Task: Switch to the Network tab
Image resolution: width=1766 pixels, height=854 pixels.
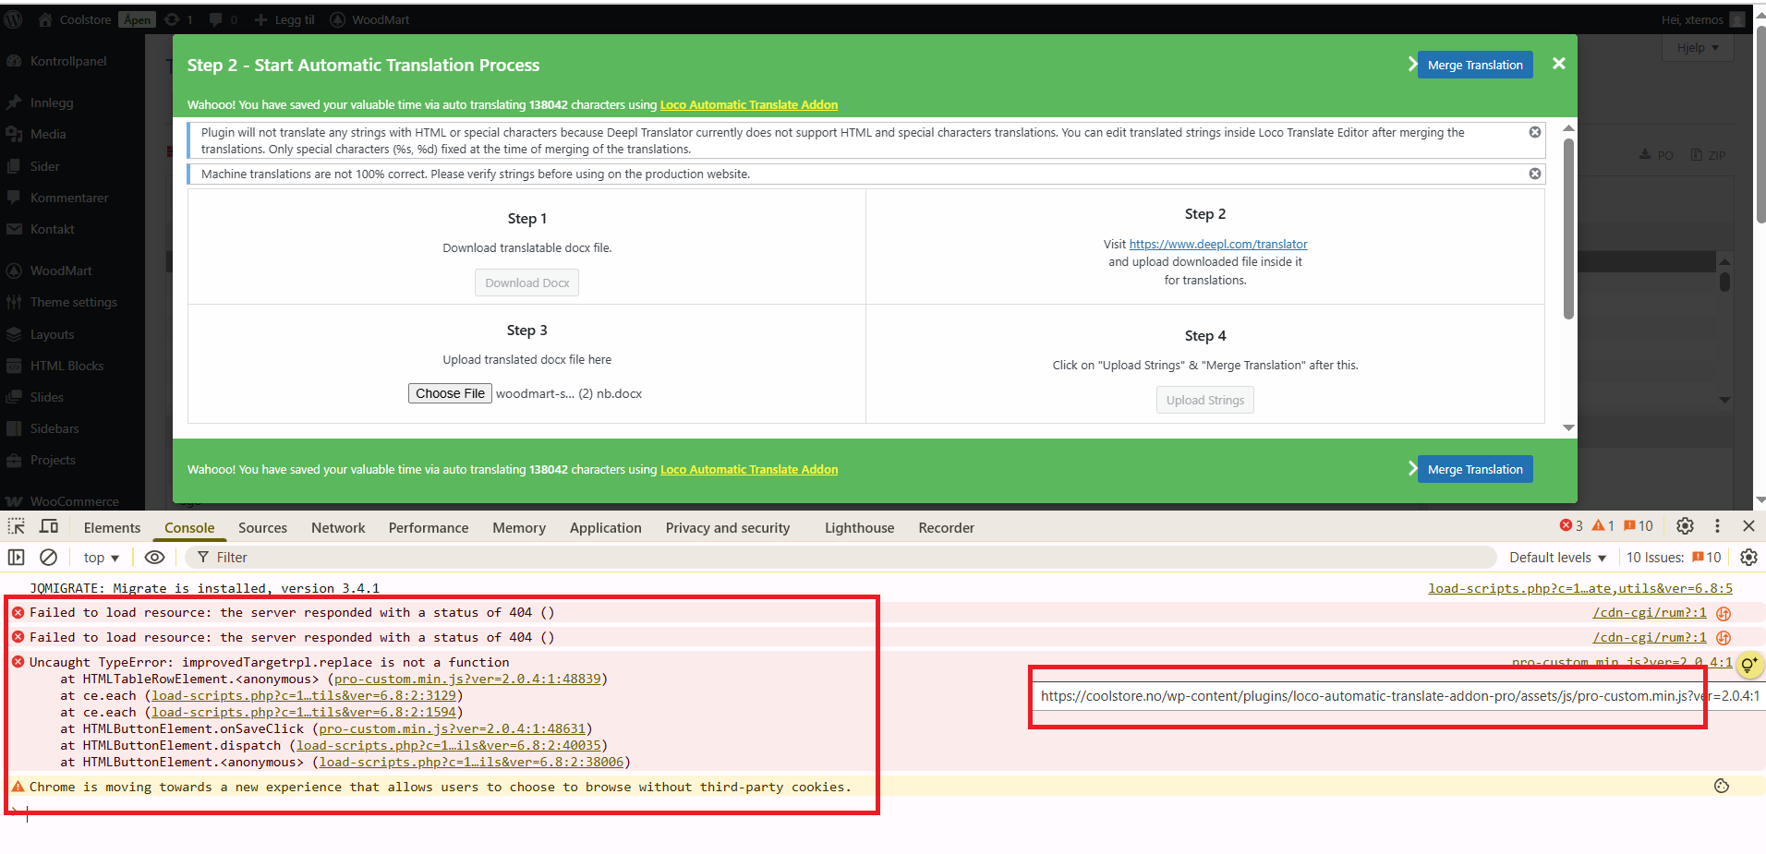Action: tap(338, 527)
